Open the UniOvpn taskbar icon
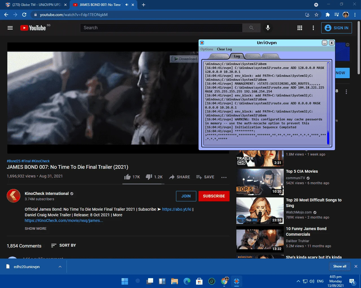The height and width of the screenshot is (288, 361). pyautogui.click(x=237, y=281)
